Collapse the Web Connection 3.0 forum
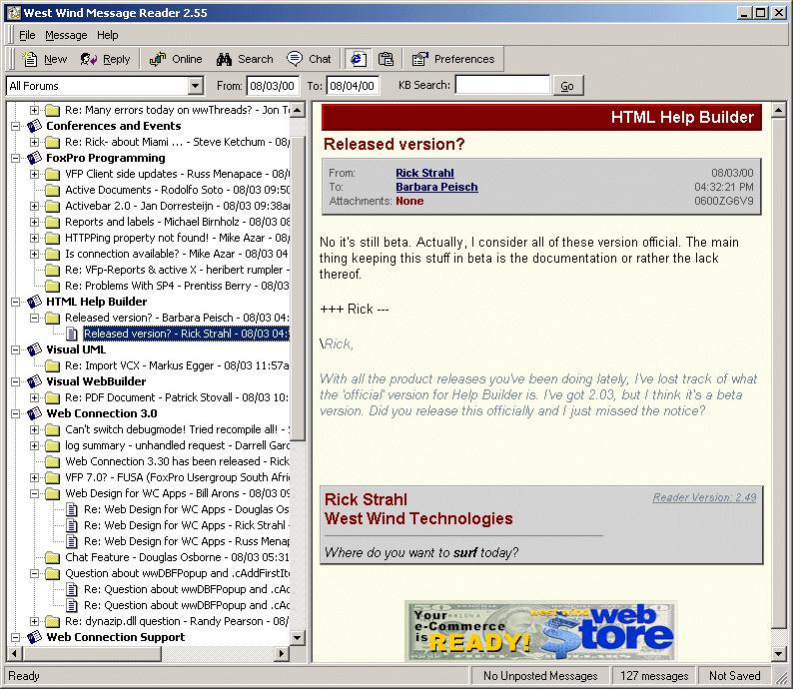Image resolution: width=793 pixels, height=689 pixels. (16, 413)
